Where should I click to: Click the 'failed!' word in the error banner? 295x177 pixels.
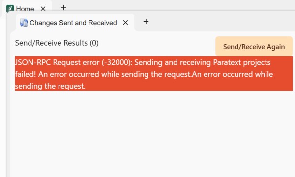click(26, 74)
